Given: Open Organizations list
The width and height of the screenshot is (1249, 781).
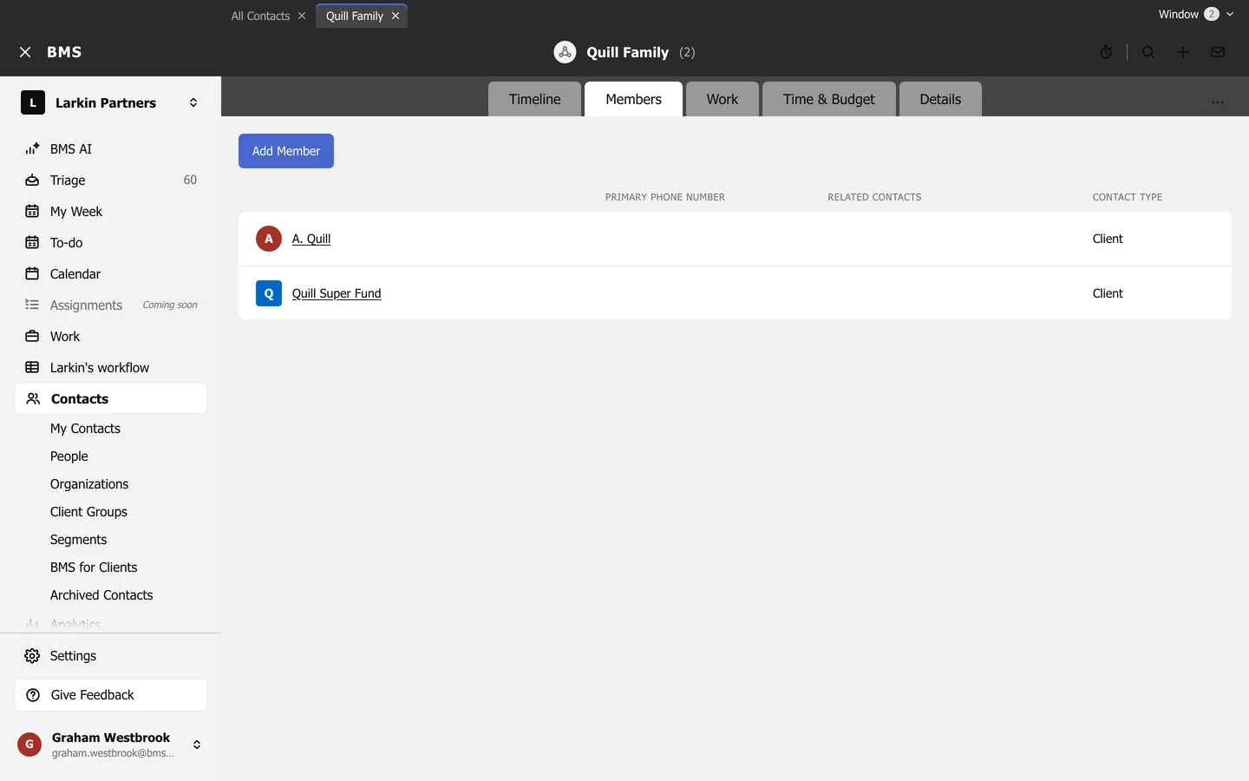Looking at the screenshot, I should pos(89,484).
